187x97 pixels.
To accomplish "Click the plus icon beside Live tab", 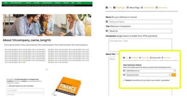I will tap(107, 8).
